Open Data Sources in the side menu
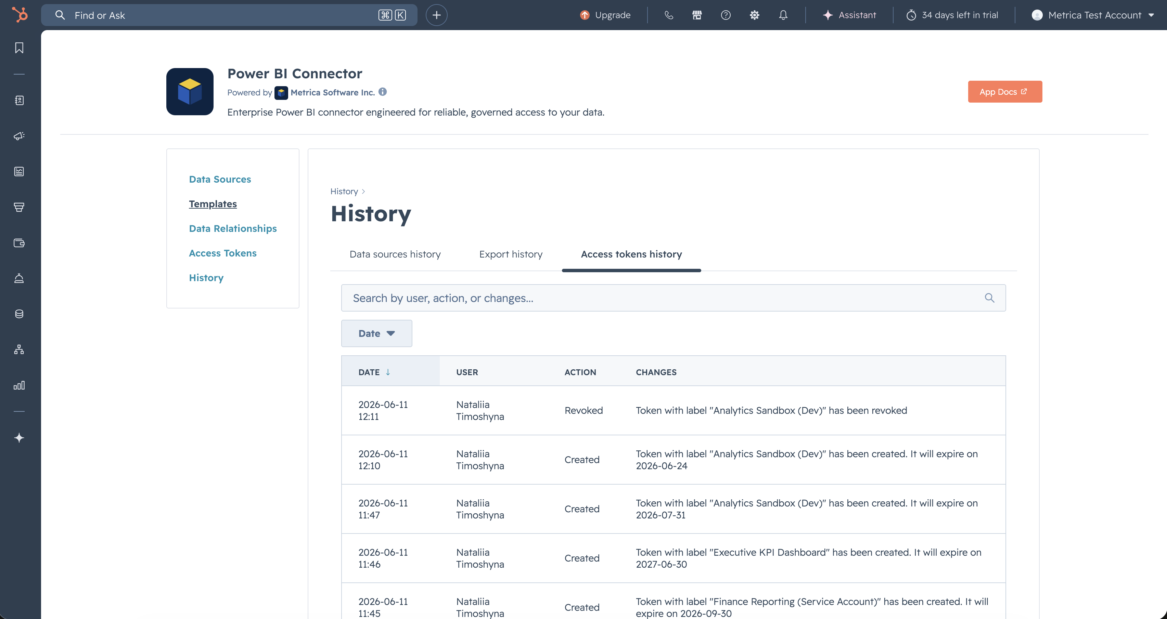1167x619 pixels. [220, 179]
